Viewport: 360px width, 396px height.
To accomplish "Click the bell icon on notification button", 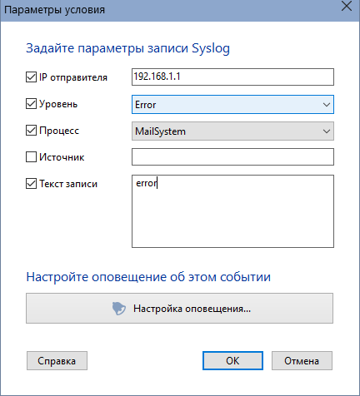I will (119, 309).
